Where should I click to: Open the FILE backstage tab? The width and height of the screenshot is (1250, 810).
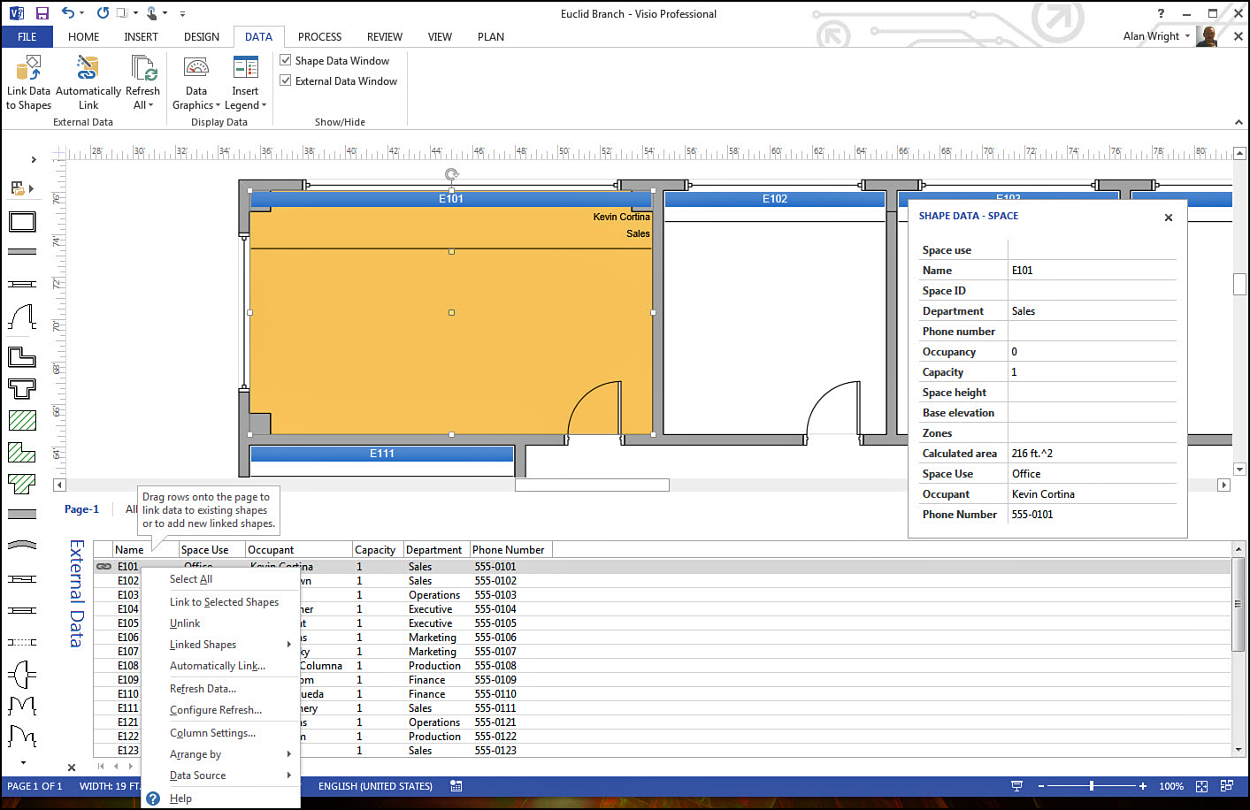27,36
